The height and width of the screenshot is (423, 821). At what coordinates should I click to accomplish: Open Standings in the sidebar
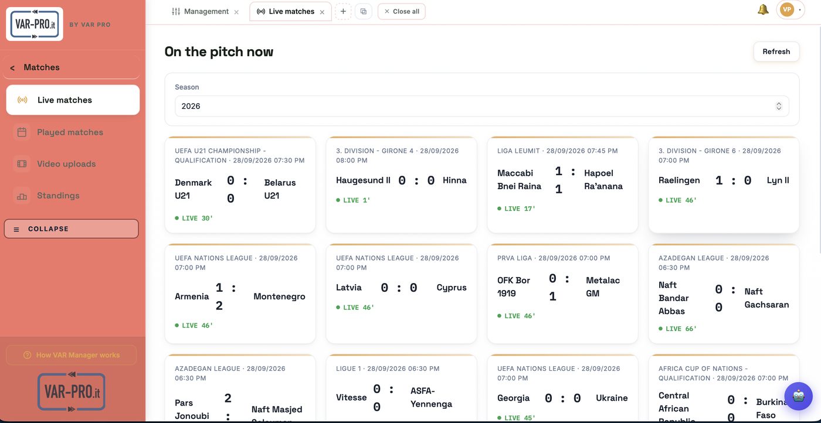coord(73,196)
